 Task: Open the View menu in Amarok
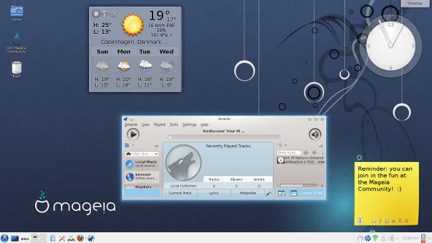click(146, 124)
